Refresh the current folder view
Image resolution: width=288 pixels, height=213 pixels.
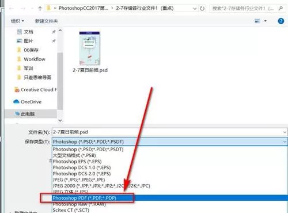click(x=202, y=9)
